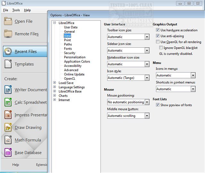Viewport: 205px width, 173px height.
Task: Select Accessibility in options tree
Action: tap(73, 66)
